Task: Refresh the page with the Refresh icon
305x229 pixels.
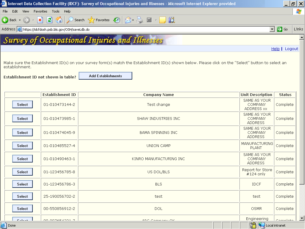Action: coord(49,20)
